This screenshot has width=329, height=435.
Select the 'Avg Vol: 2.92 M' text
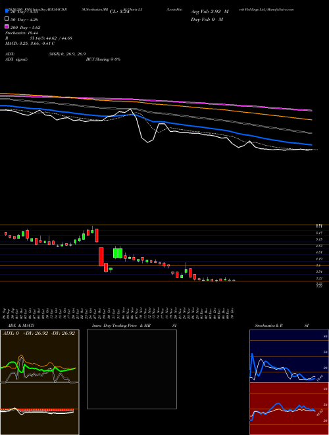click(x=210, y=12)
